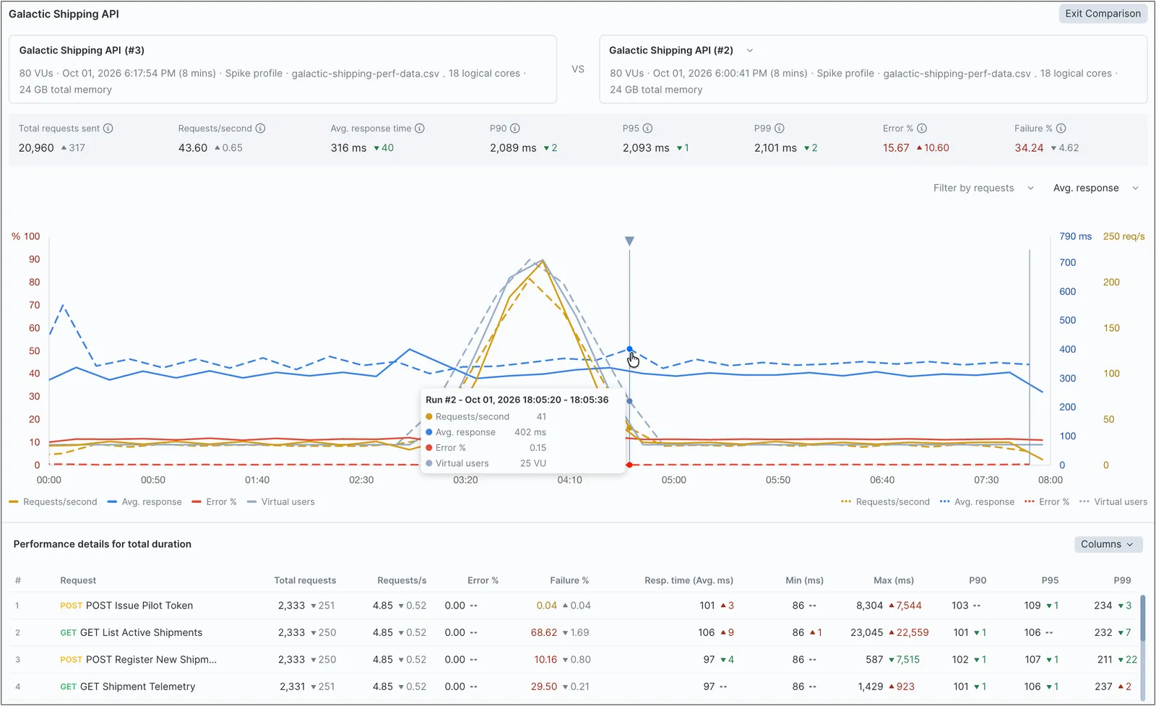
Task: Click the 20,960 total requests value
Action: [36, 147]
